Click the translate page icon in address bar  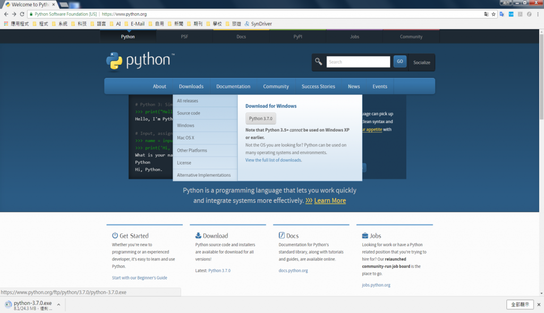point(486,14)
